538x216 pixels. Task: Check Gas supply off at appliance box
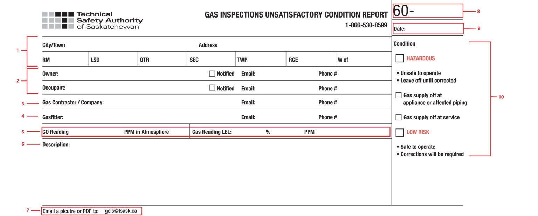(x=399, y=95)
